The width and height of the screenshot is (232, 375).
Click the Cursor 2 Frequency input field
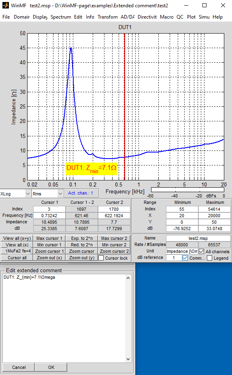tap(114, 216)
